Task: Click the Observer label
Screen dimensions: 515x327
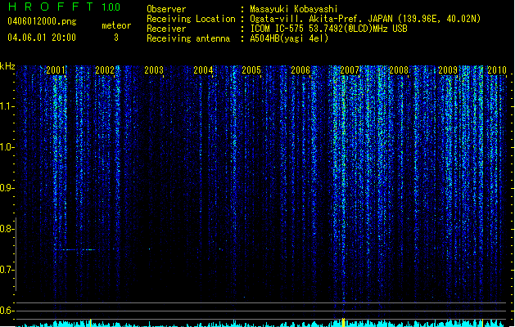Action: pos(166,9)
